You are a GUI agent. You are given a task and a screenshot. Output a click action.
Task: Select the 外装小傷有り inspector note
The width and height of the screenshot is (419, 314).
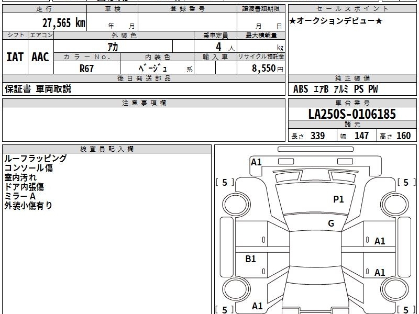pos(28,205)
